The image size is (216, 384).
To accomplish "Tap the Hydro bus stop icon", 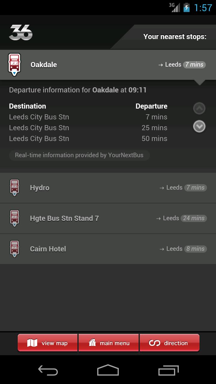I will pyautogui.click(x=14, y=187).
